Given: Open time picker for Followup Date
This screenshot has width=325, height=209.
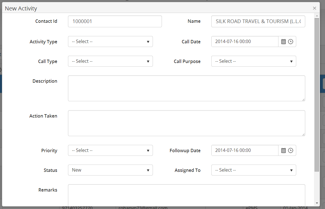Looking at the screenshot, I should [x=291, y=150].
